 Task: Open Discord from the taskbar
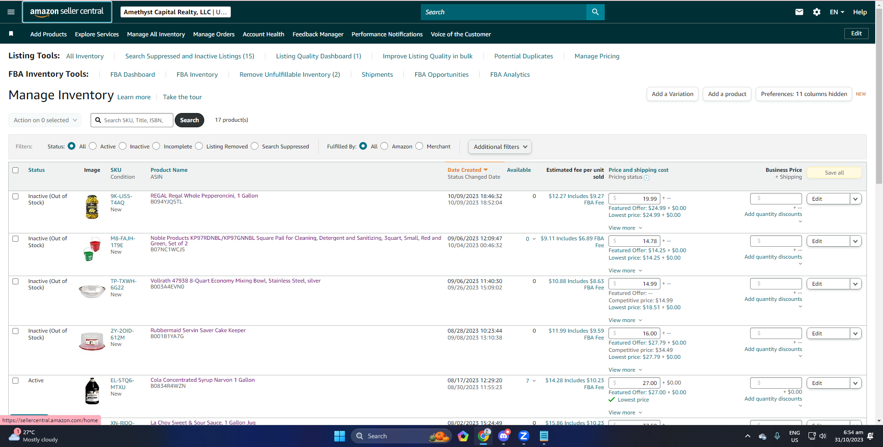point(504,436)
